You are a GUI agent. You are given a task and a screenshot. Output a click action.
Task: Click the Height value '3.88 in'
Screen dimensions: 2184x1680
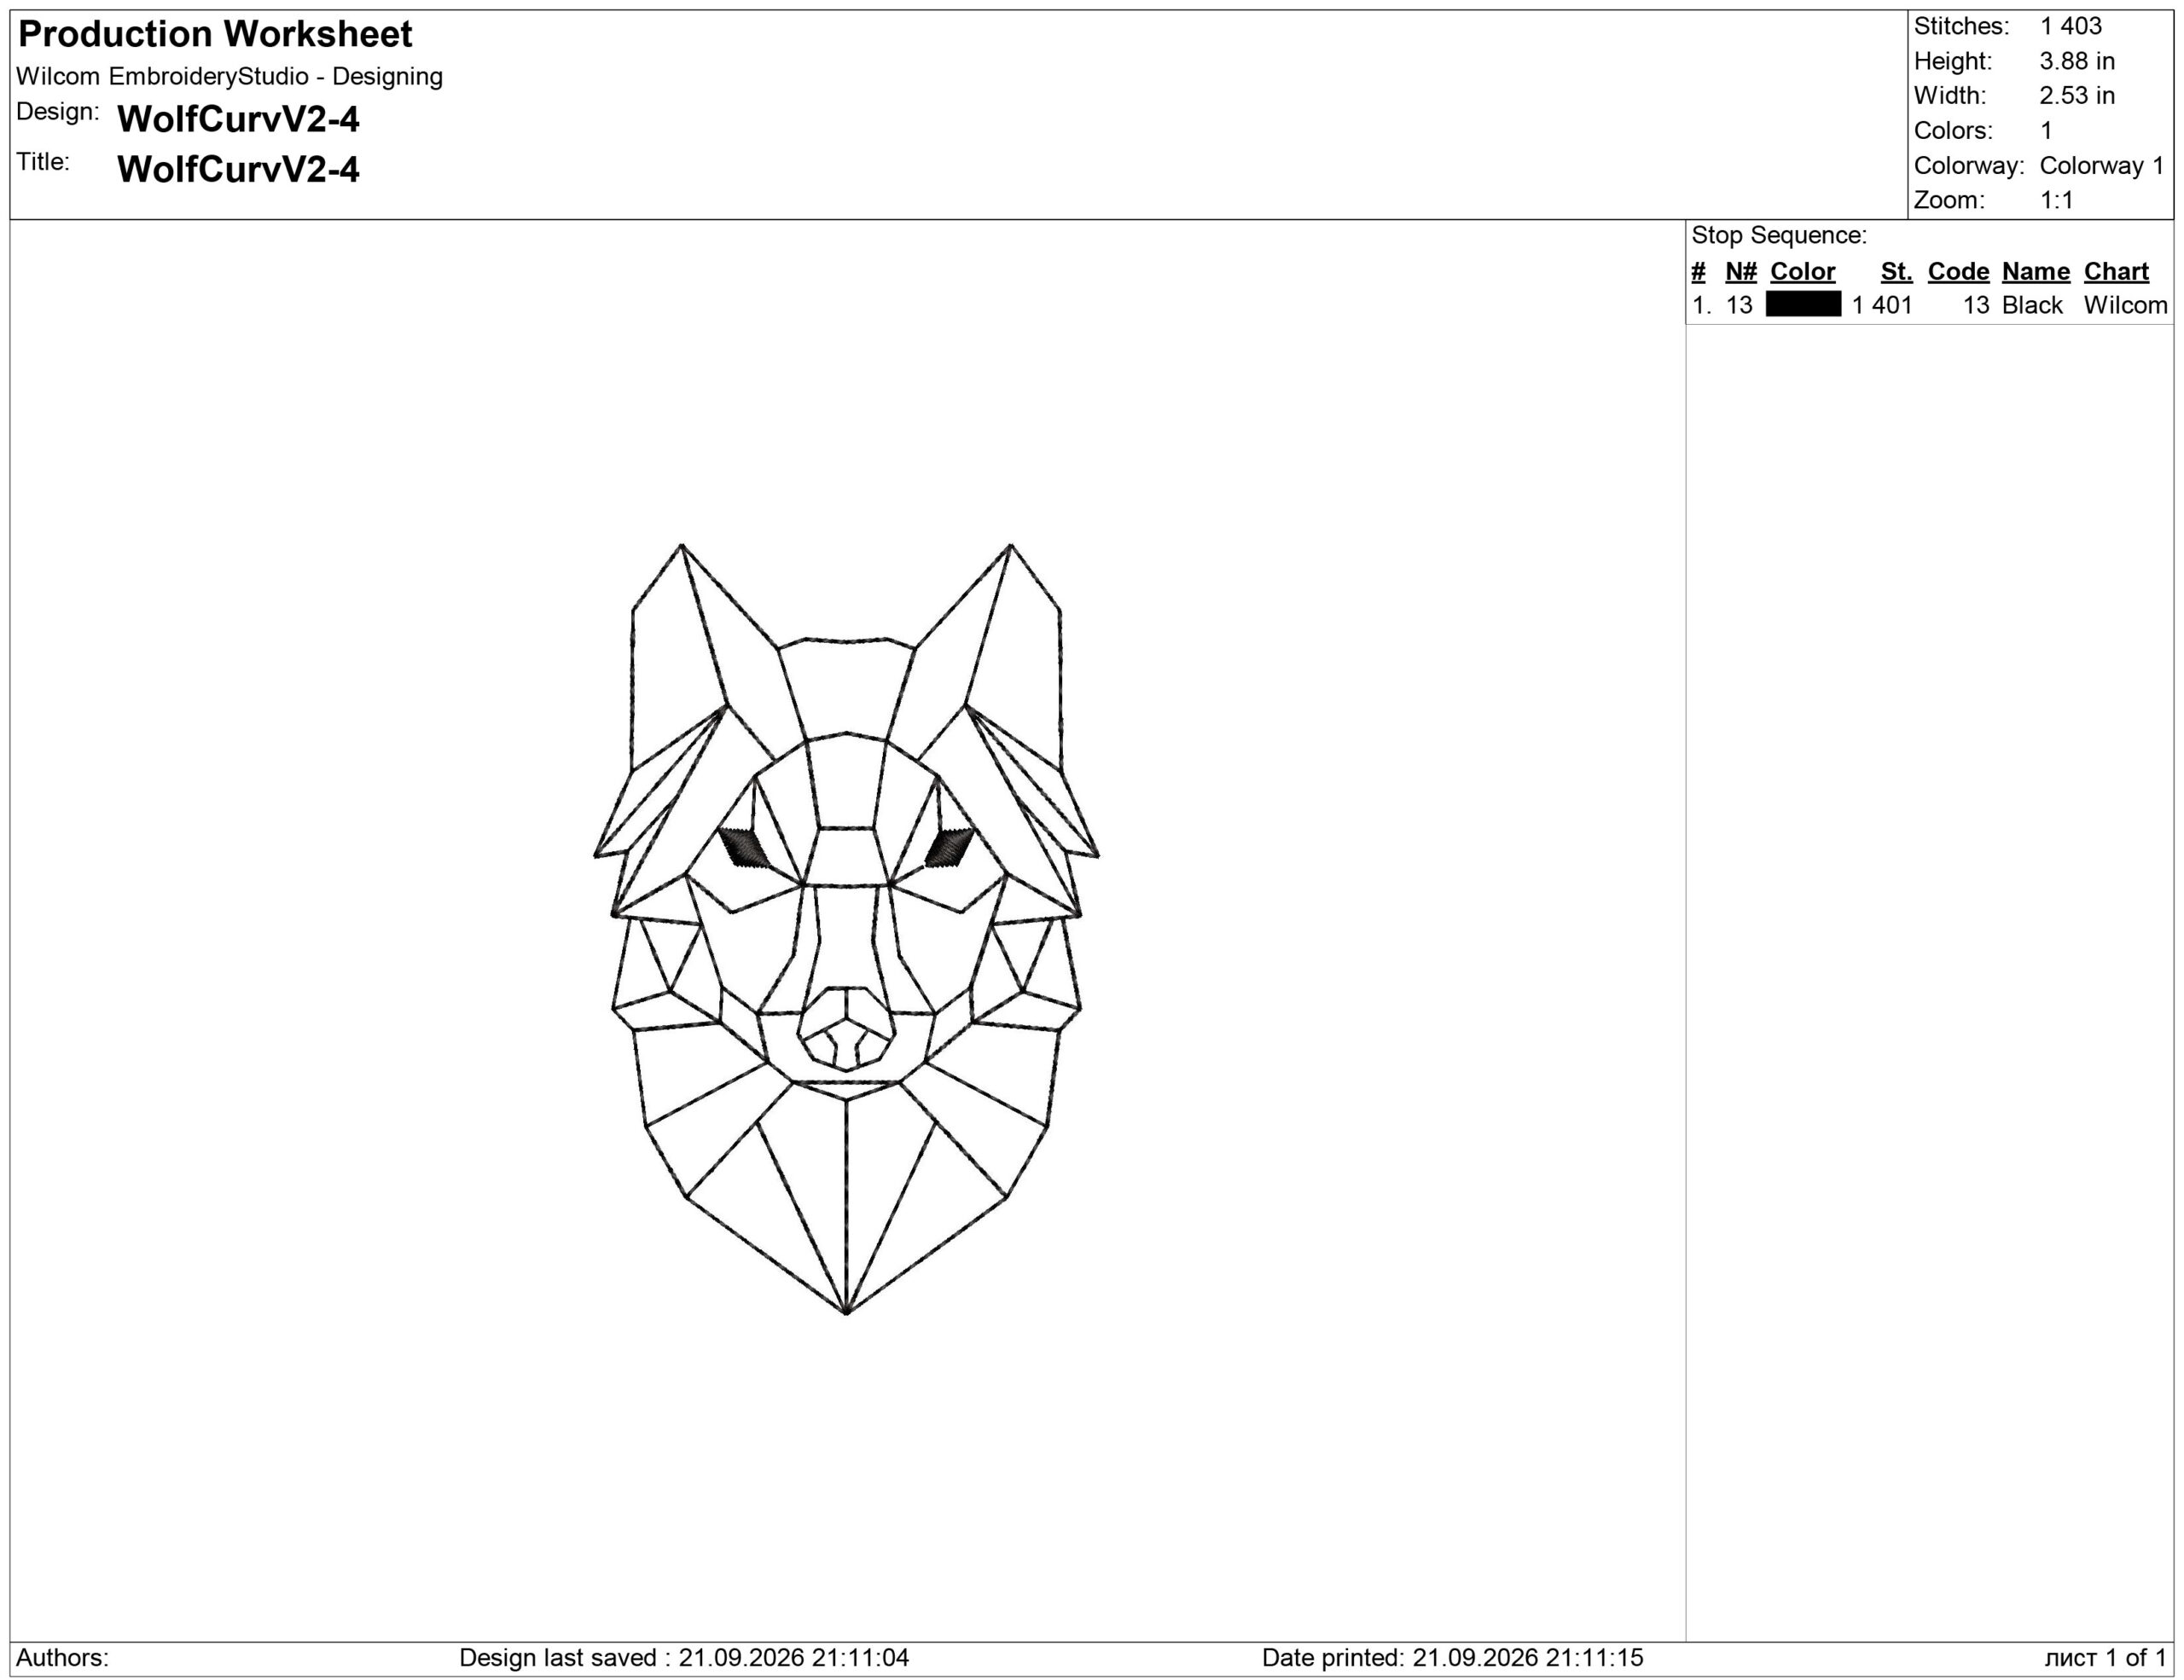click(x=2077, y=61)
